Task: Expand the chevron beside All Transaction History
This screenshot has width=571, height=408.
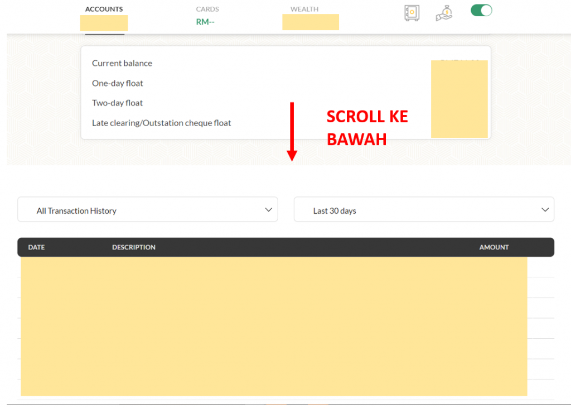Action: pyautogui.click(x=269, y=209)
